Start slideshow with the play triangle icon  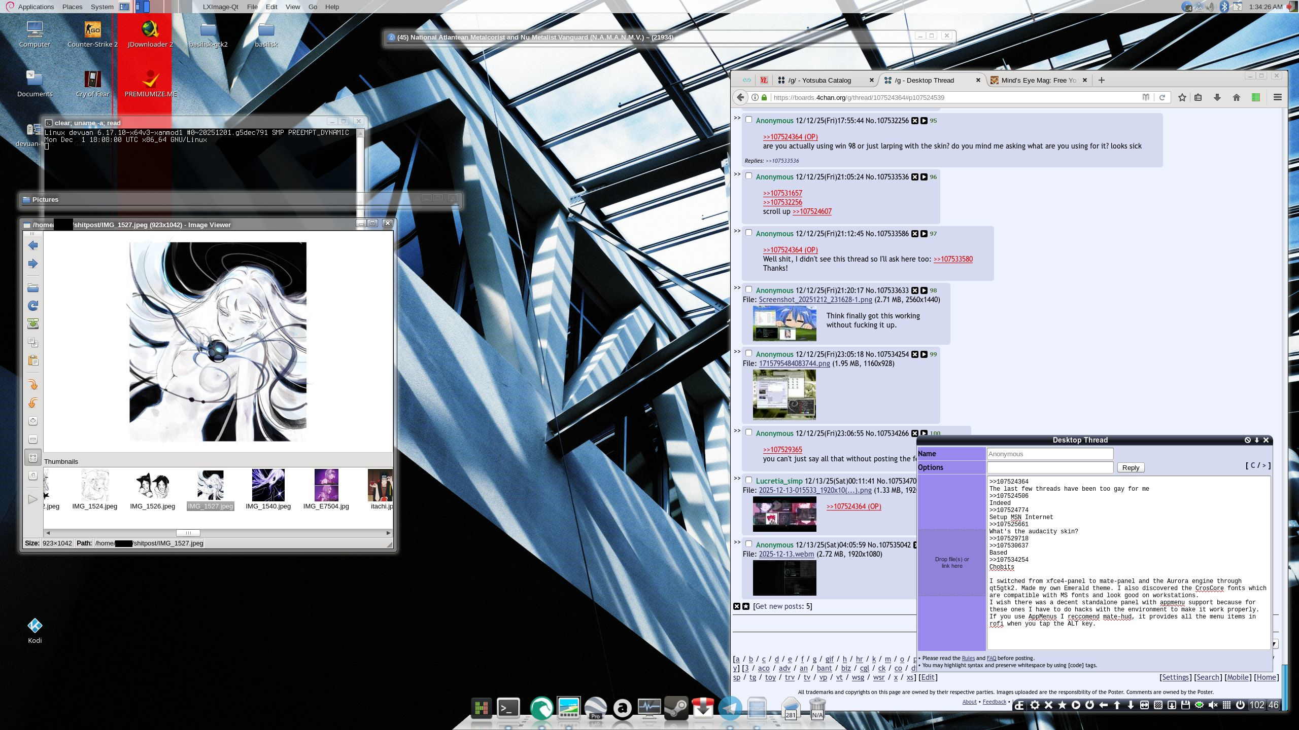[x=33, y=499]
